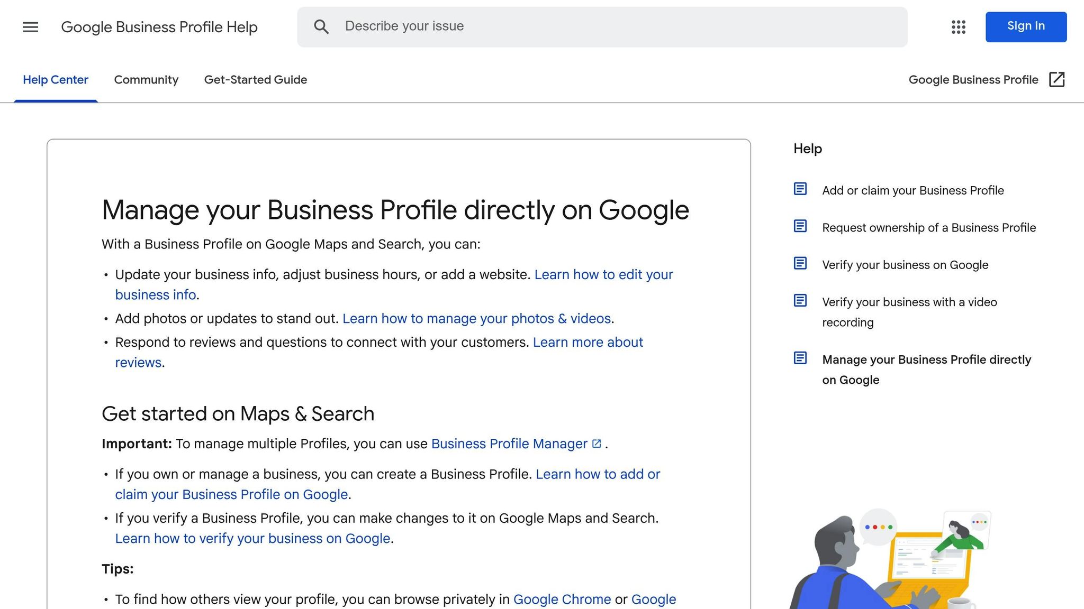Switch to the Help Center tab
Screen dimensions: 1084x609
(56, 80)
